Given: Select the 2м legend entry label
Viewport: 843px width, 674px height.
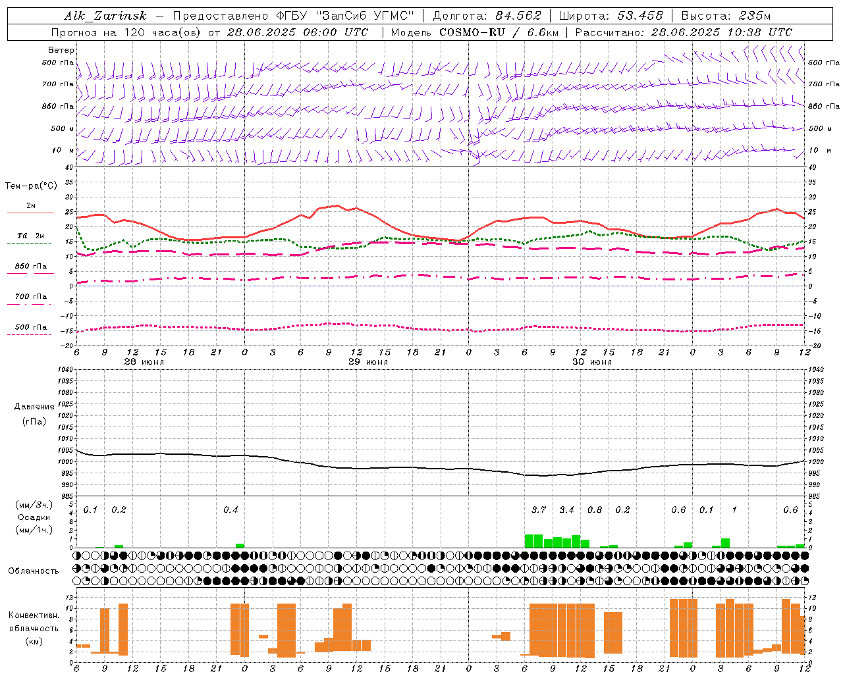Looking at the screenshot, I should coord(31,205).
